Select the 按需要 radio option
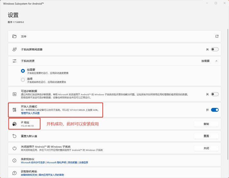The image size is (229, 178). click(x=23, y=71)
